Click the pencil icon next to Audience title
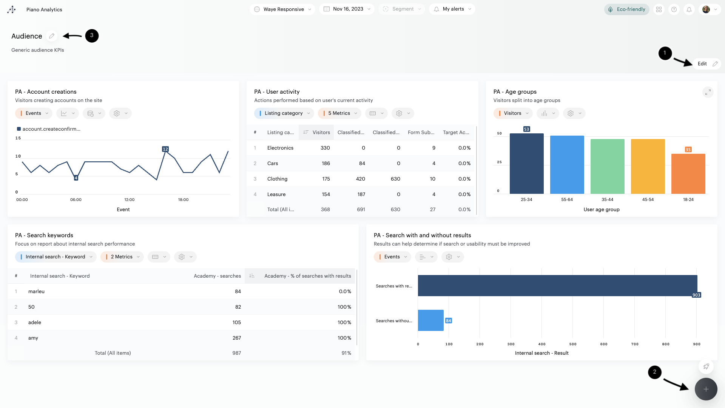The width and height of the screenshot is (725, 408). click(52, 36)
